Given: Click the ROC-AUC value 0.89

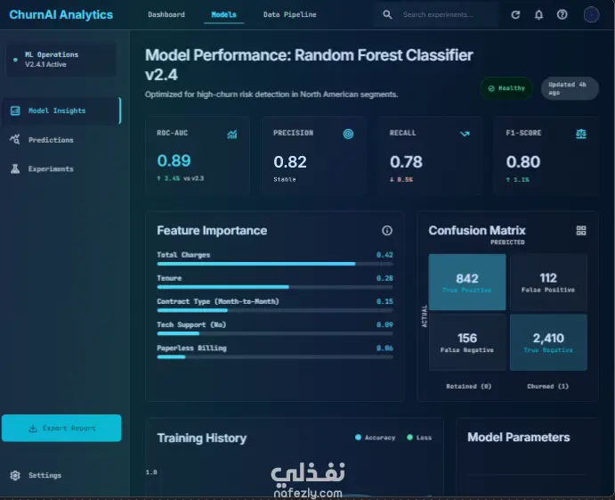Looking at the screenshot, I should (x=174, y=160).
